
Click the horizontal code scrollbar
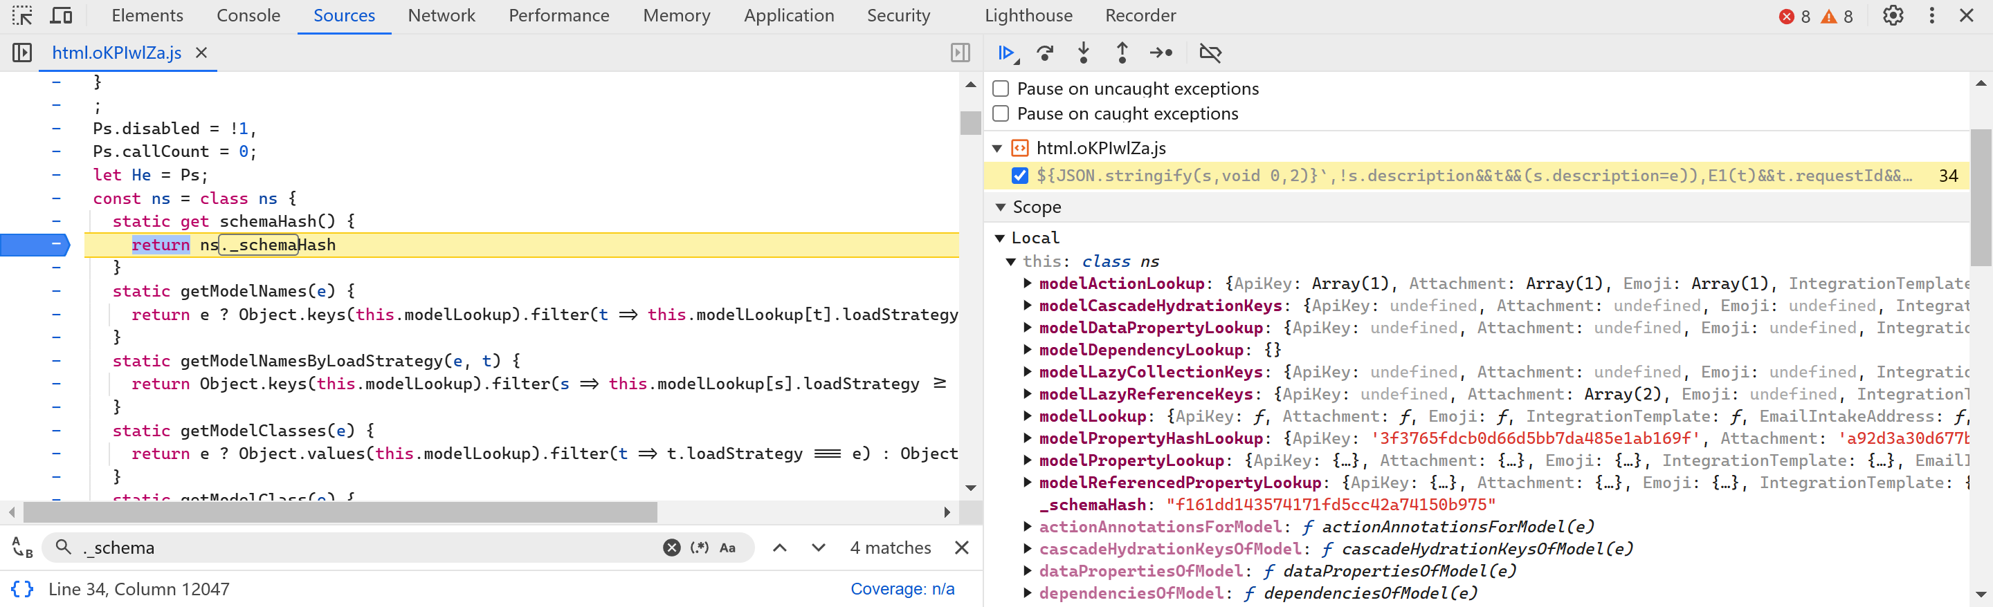pyautogui.click(x=340, y=512)
